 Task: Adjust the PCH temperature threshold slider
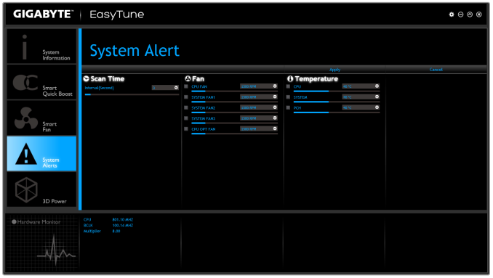click(x=337, y=113)
